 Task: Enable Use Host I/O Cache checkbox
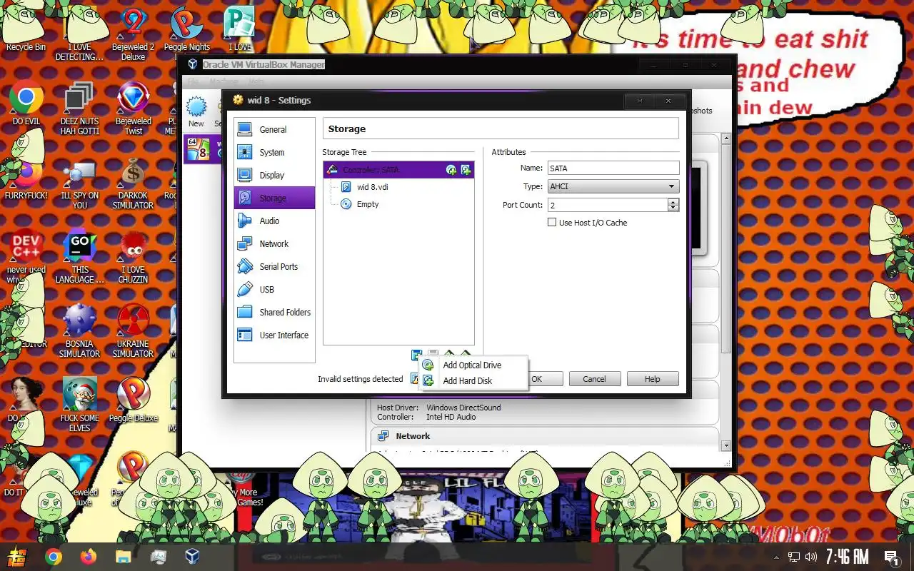552,223
